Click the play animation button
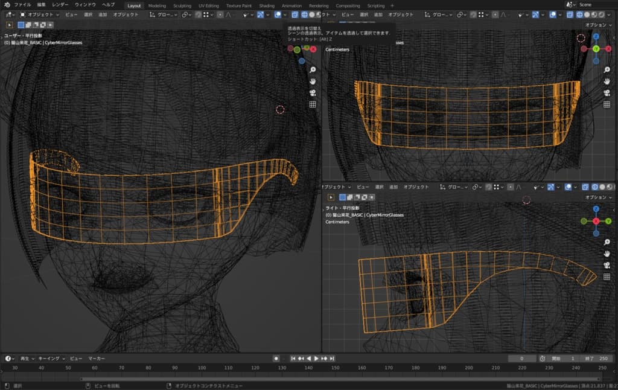 [316, 359]
